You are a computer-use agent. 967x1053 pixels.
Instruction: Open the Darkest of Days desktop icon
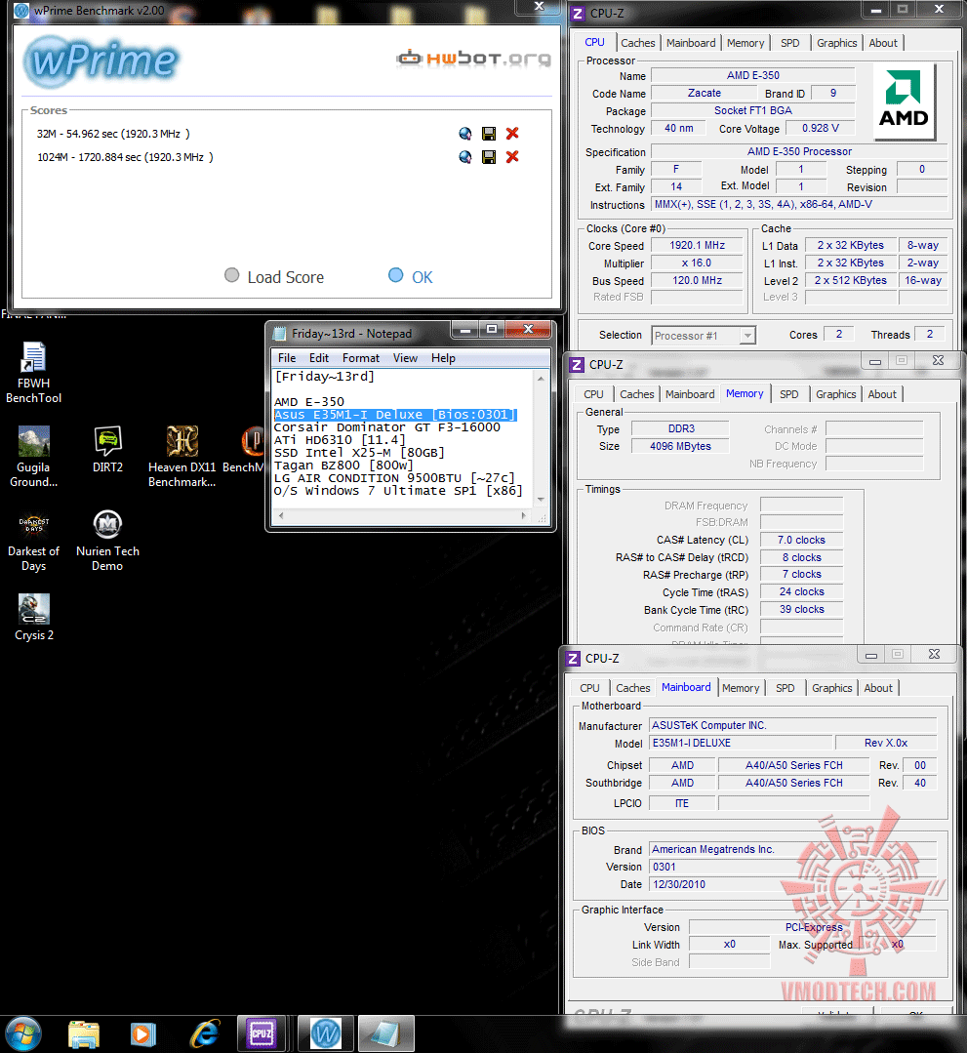(33, 541)
